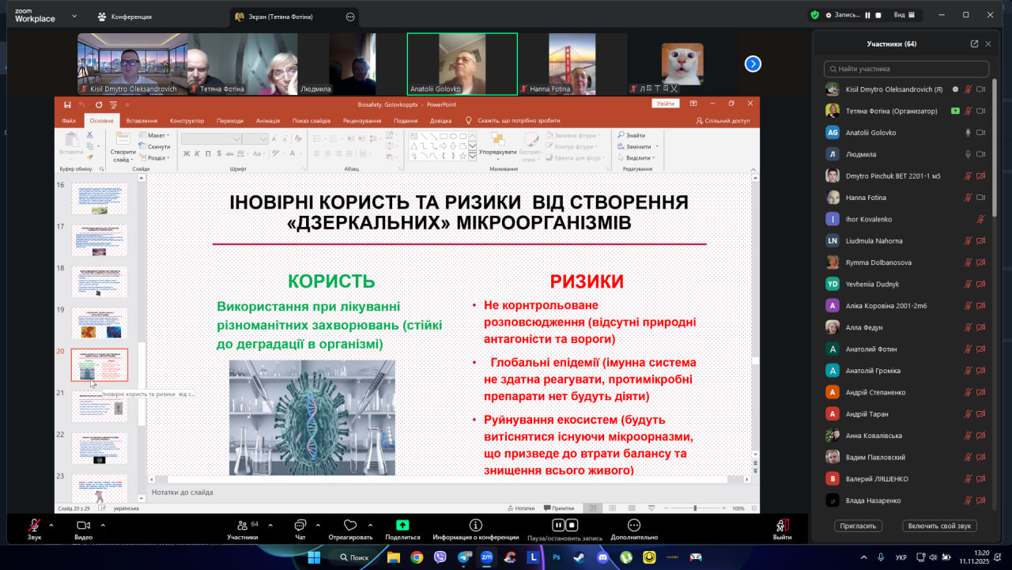This screenshot has height=570, width=1012.
Task: Click the Пригласить button
Action: pyautogui.click(x=858, y=526)
